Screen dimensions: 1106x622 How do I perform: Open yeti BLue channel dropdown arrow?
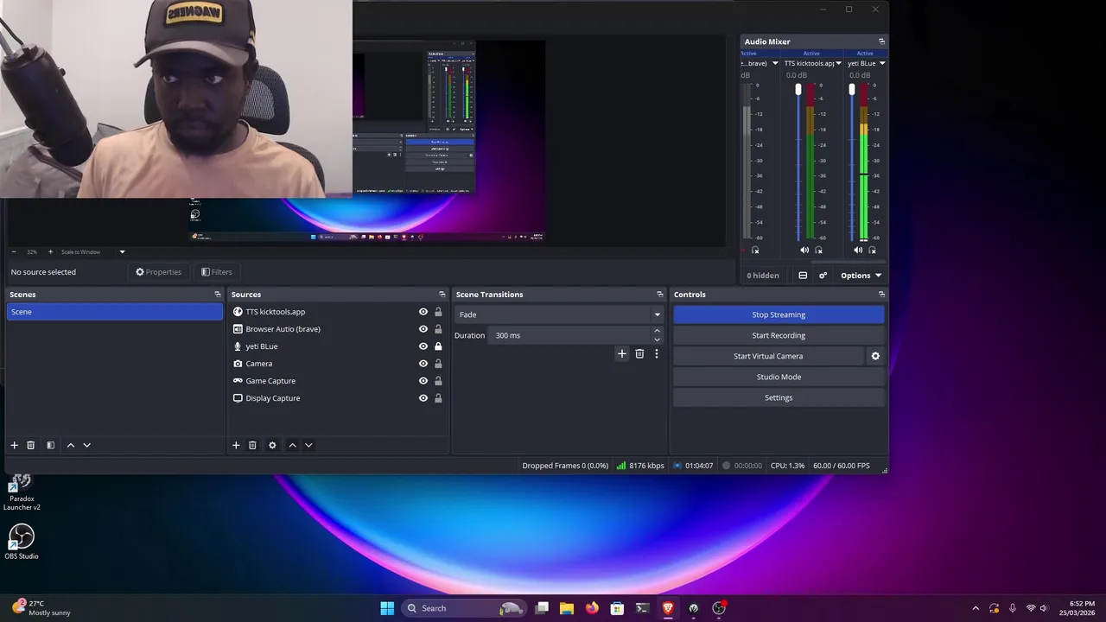881,63
